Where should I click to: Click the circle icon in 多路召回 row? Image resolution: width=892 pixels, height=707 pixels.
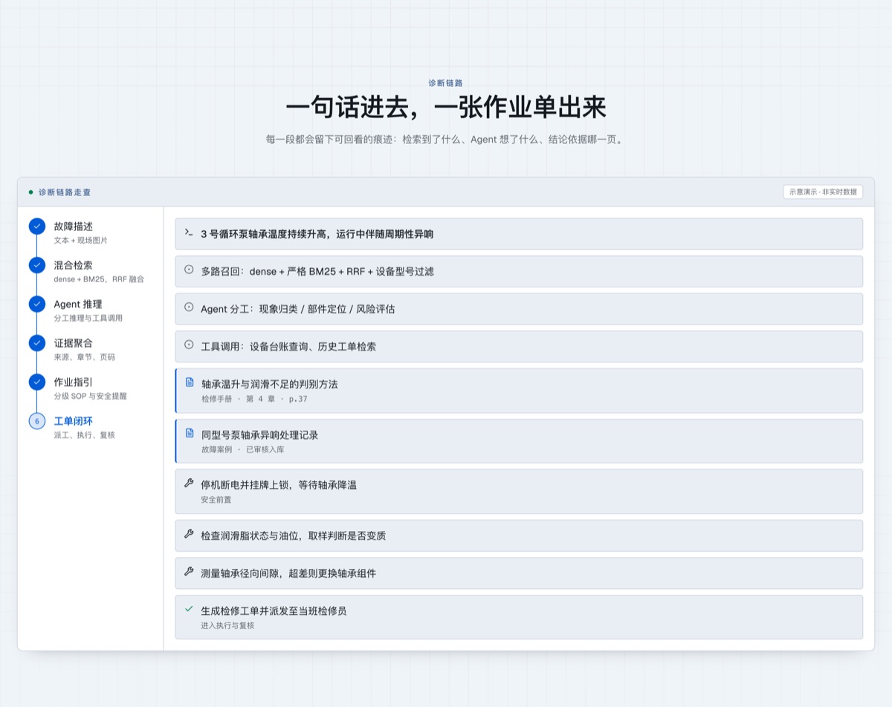pyautogui.click(x=189, y=270)
